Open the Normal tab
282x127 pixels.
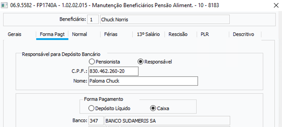tap(80, 34)
